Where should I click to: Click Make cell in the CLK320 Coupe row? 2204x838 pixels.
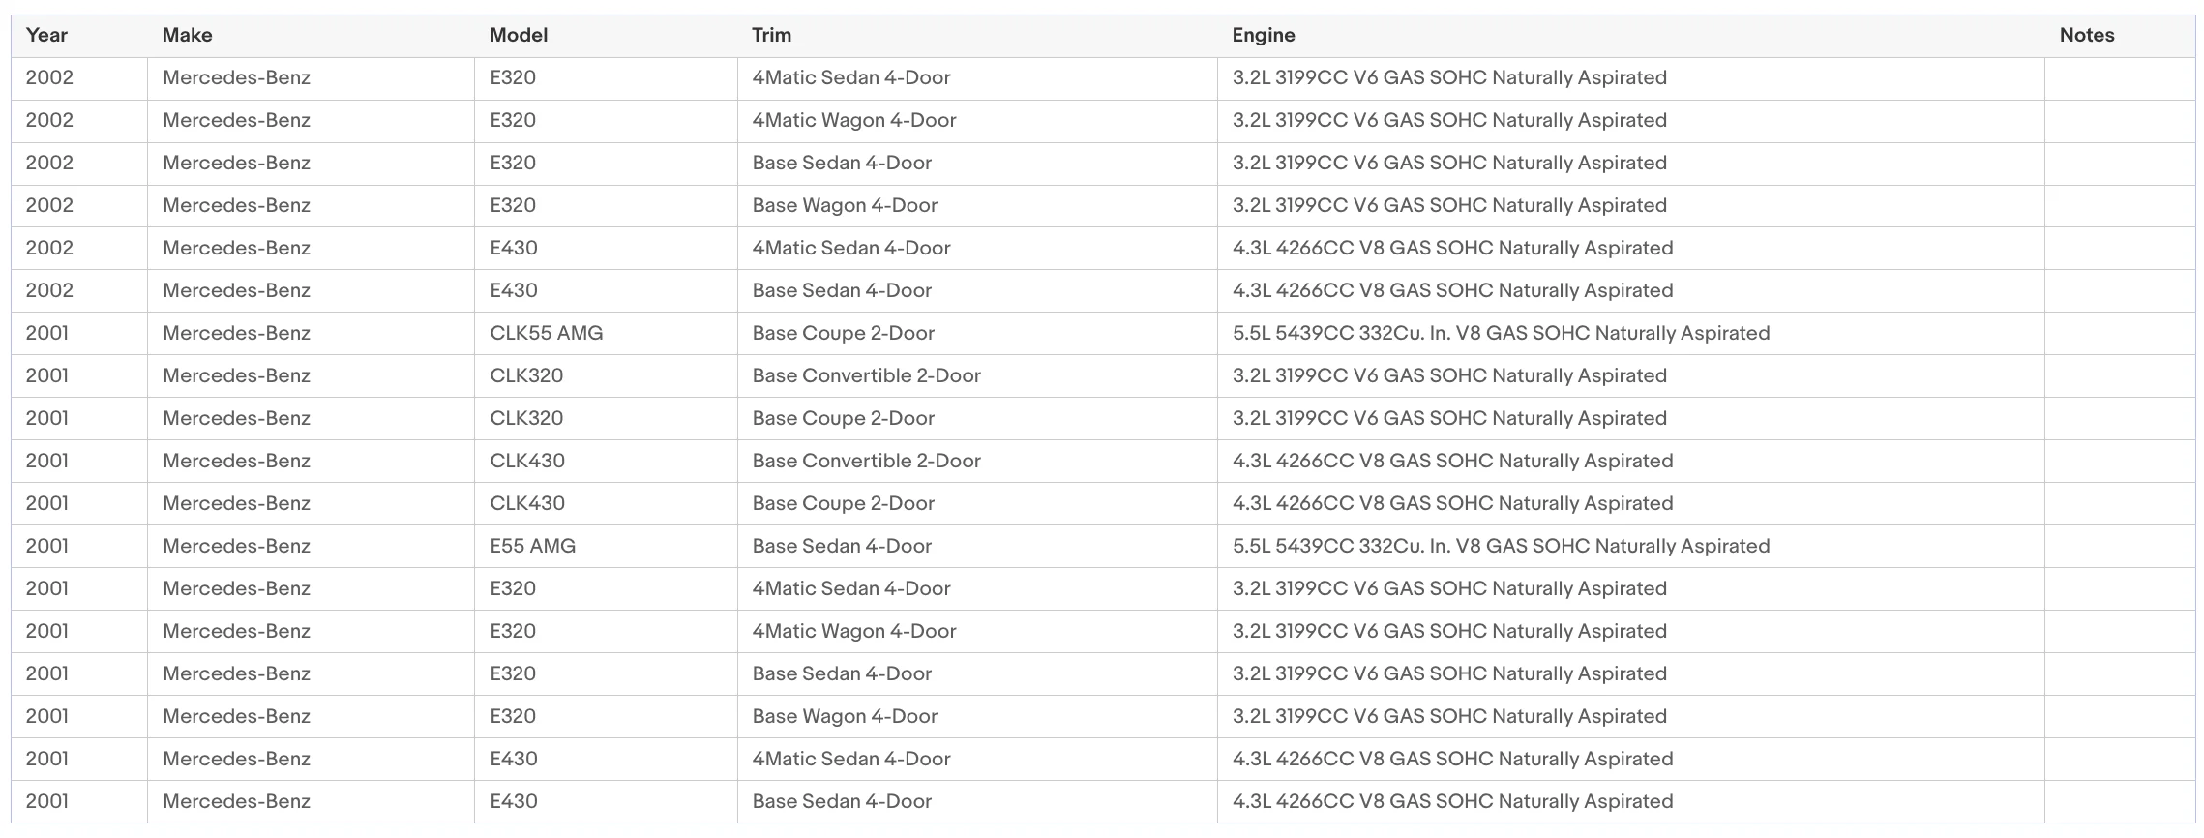[x=311, y=419]
